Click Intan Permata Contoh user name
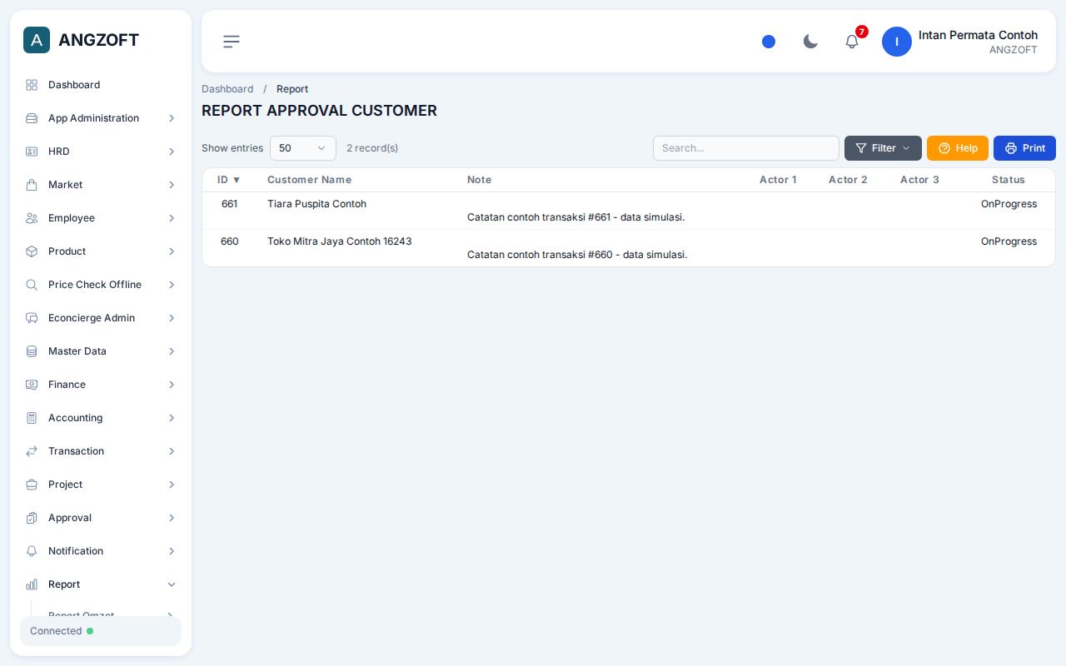Screen dimensions: 1066x666 (978, 35)
